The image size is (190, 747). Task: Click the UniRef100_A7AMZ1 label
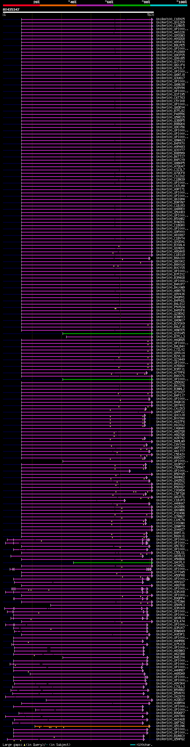(x=170, y=566)
